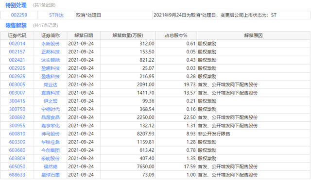This screenshot has width=311, height=180.
Task: Open the 品渥食品 name link
Action: point(51,117)
